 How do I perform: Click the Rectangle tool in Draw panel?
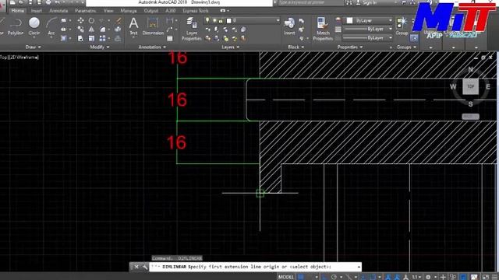pyautogui.click(x=64, y=21)
